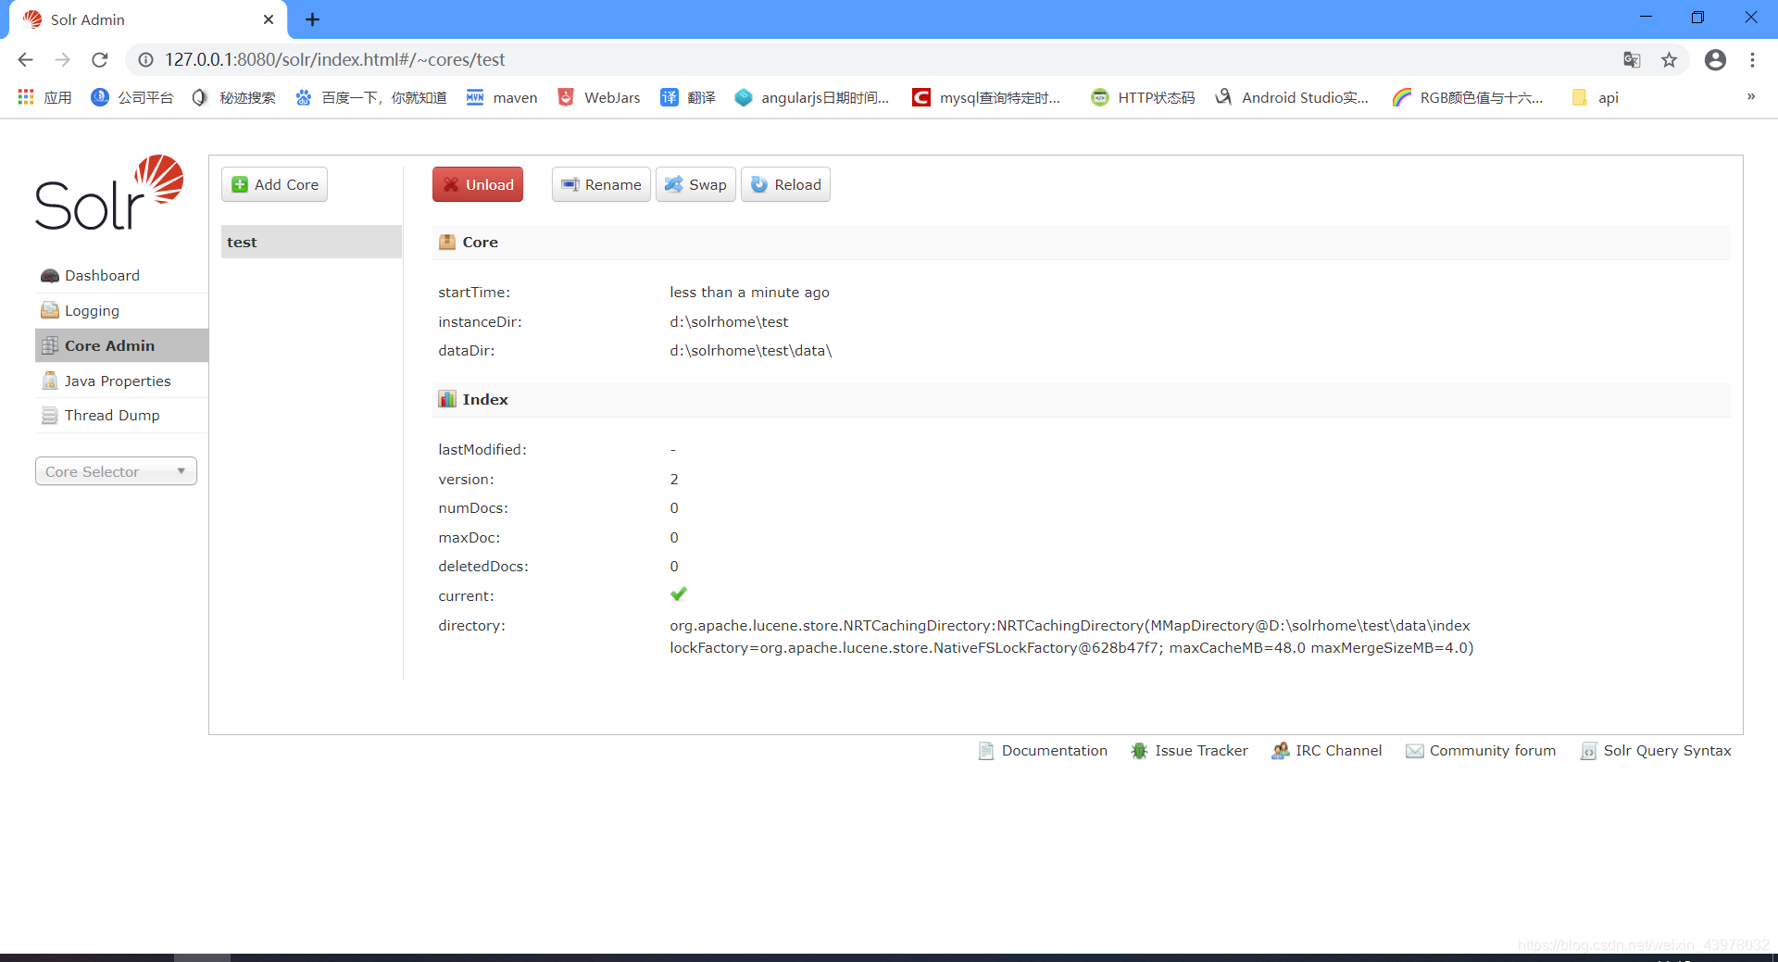This screenshot has width=1778, height=962.
Task: Click the instanceDir value d:\solrhome\test
Action: point(729,322)
